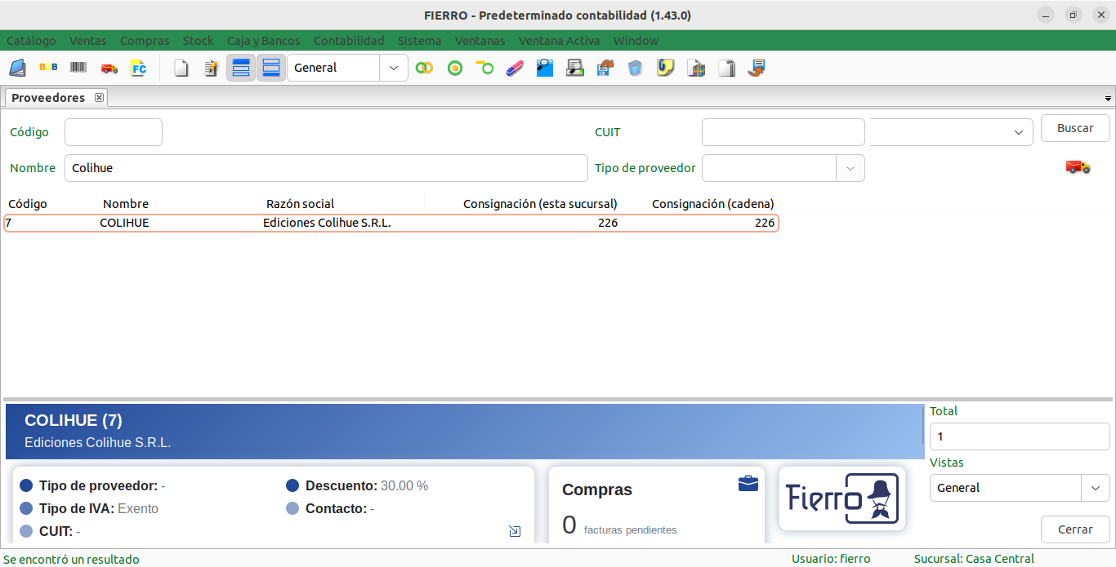
Task: Open the FC invoice toolbar icon
Action: (x=139, y=68)
